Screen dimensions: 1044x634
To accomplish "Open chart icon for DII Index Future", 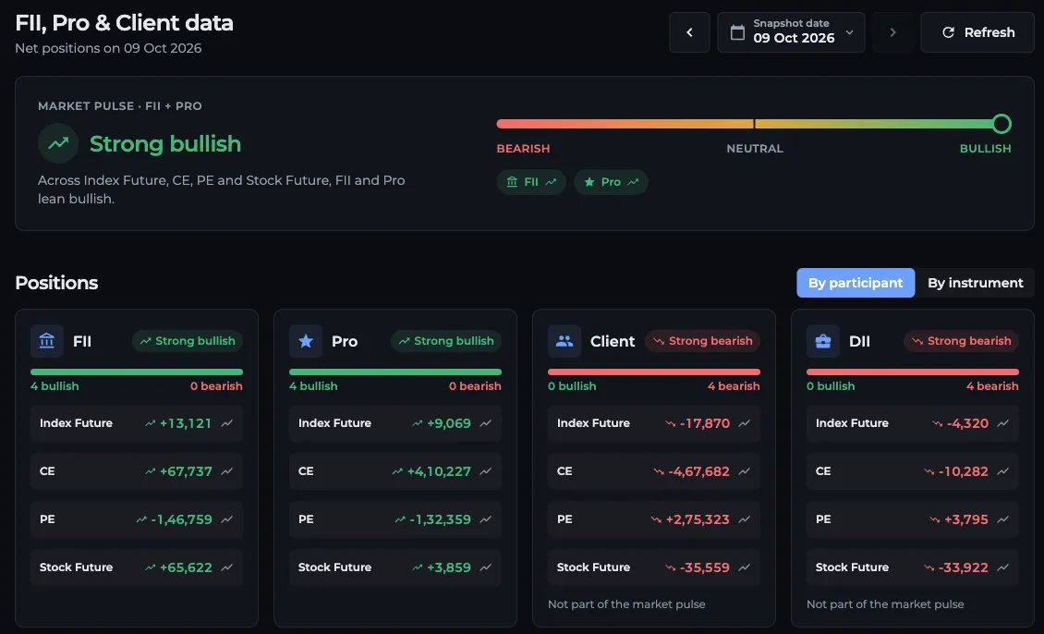I will click(1003, 423).
